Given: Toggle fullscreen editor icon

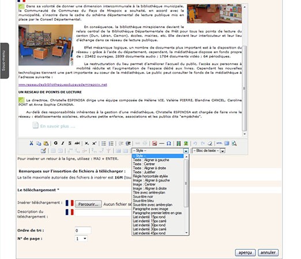Looking at the screenshot, I should click(x=227, y=143).
